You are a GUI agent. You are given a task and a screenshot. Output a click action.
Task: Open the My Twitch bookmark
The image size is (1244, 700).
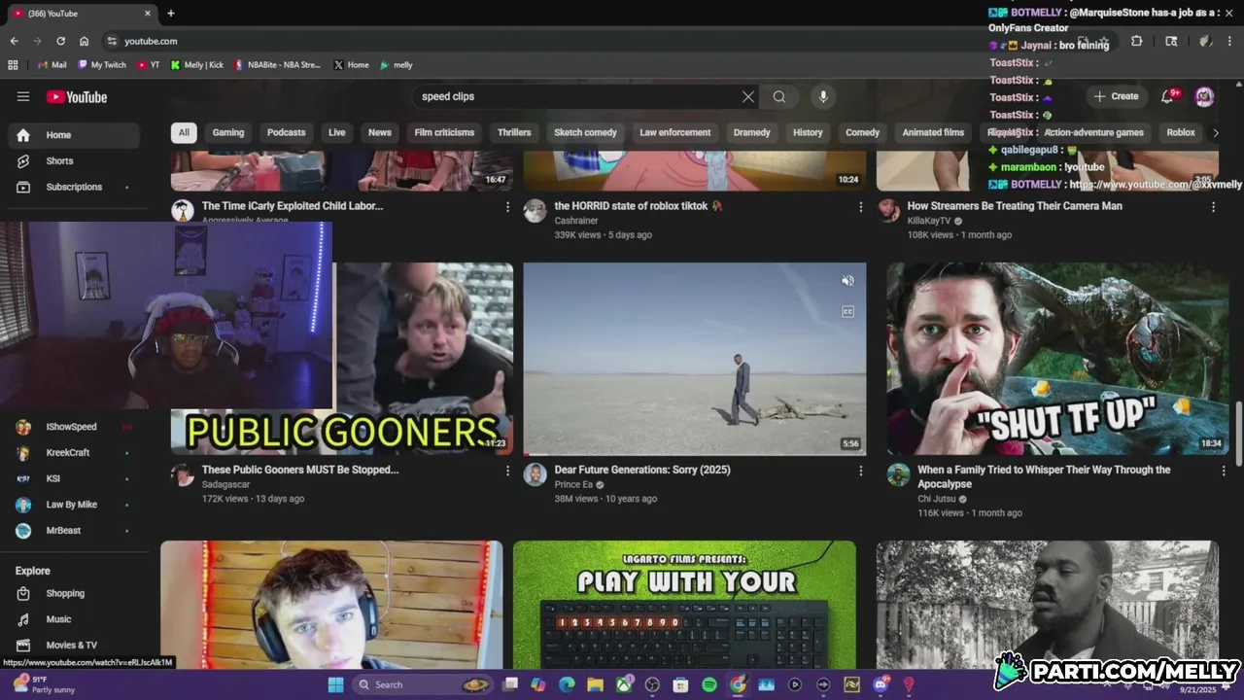coord(102,65)
